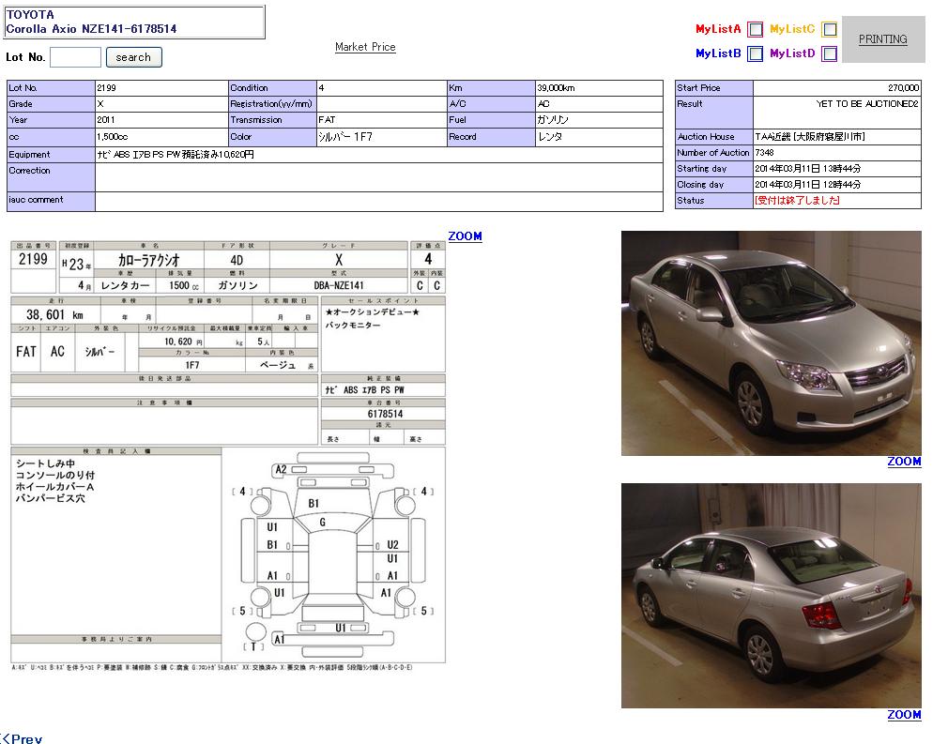Click the PRINTING button
Image resolution: width=948 pixels, height=744 pixels.
pos(882,39)
